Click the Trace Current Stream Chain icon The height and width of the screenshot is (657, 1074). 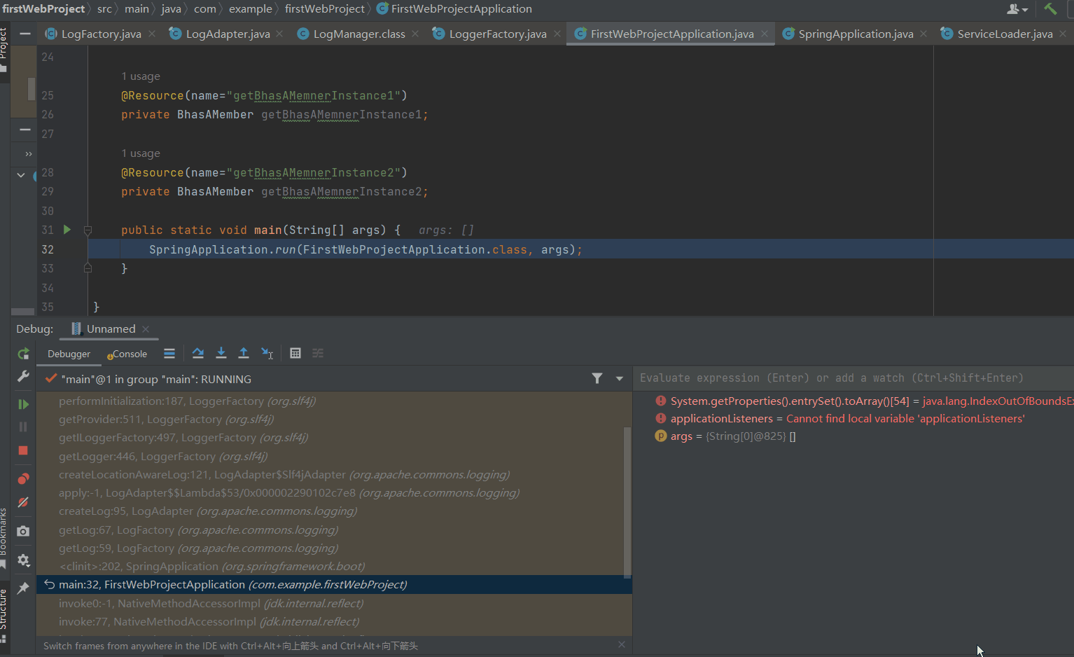pos(318,353)
